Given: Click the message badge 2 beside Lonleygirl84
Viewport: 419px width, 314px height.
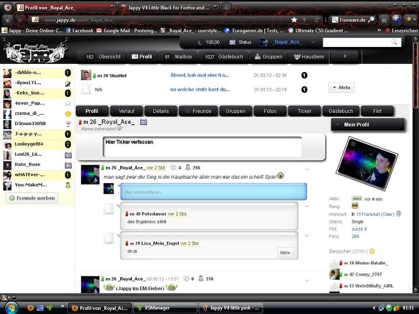Looking at the screenshot, I should pyautogui.click(x=68, y=144).
